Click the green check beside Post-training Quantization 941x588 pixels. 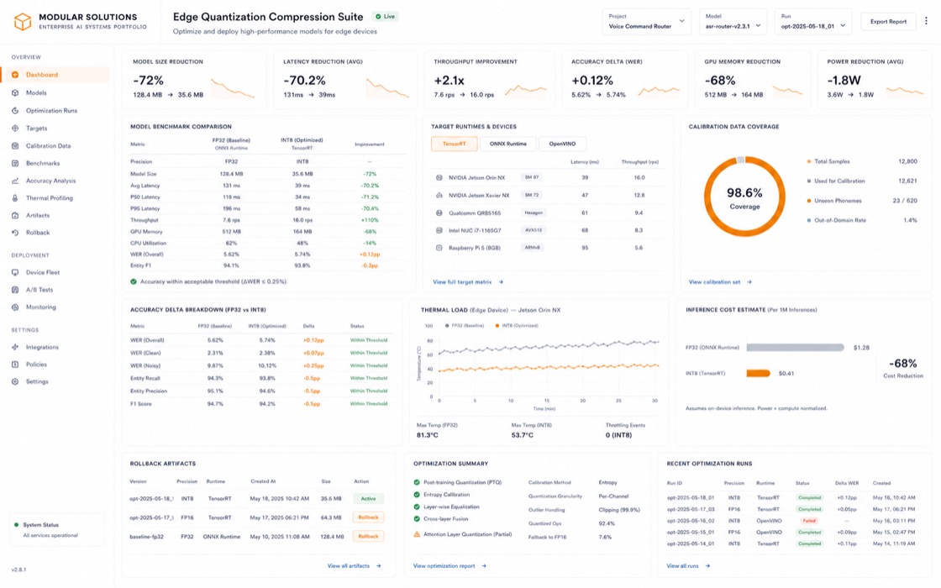(417, 482)
